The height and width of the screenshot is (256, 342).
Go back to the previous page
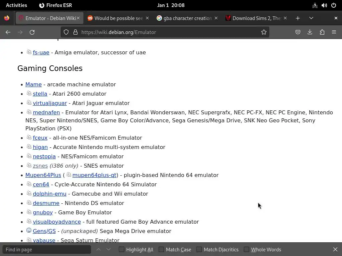click(8, 32)
